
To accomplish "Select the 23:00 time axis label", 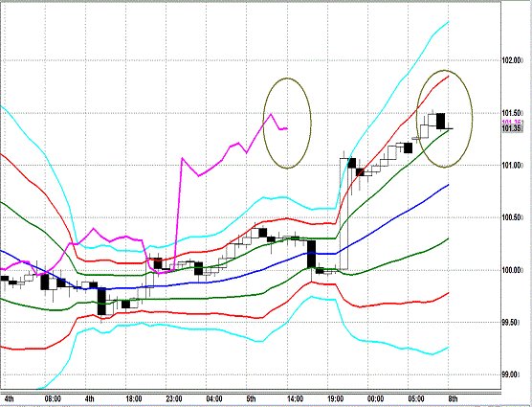I will tap(174, 398).
